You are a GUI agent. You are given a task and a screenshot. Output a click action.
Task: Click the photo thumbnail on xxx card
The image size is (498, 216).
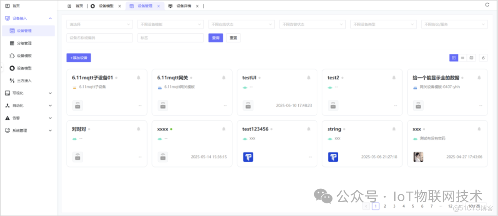pos(418,157)
